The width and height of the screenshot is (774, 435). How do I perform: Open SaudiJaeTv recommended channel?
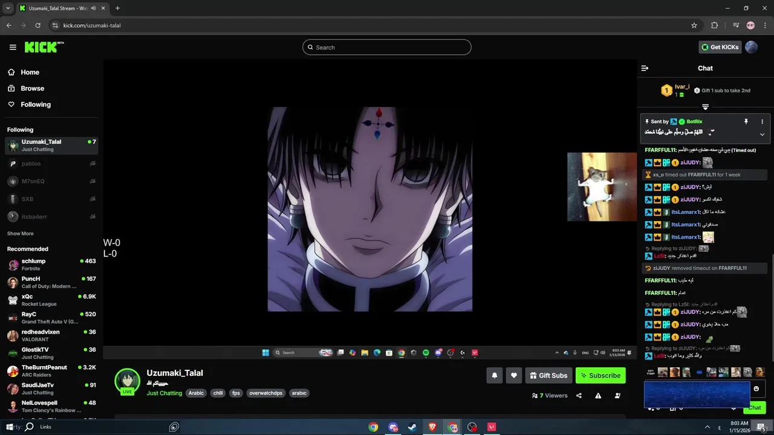tap(51, 388)
